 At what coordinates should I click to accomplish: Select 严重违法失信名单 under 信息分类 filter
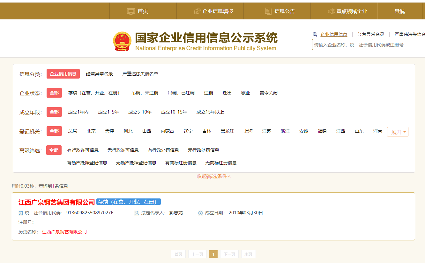pyautogui.click(x=140, y=74)
